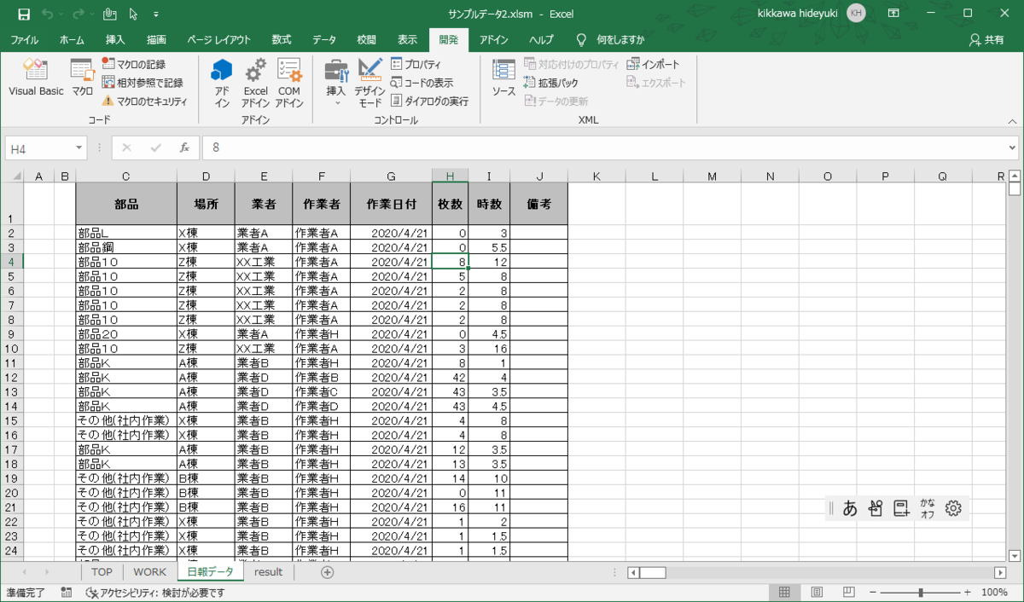Open the ファイル tab
Viewport: 1024px width, 602px height.
click(x=24, y=40)
